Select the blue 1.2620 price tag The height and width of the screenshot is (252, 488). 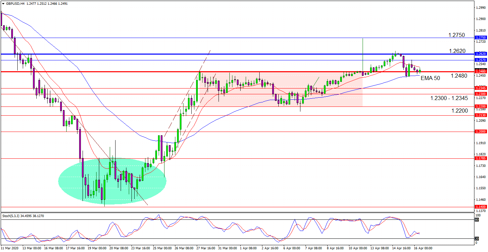pyautogui.click(x=481, y=54)
